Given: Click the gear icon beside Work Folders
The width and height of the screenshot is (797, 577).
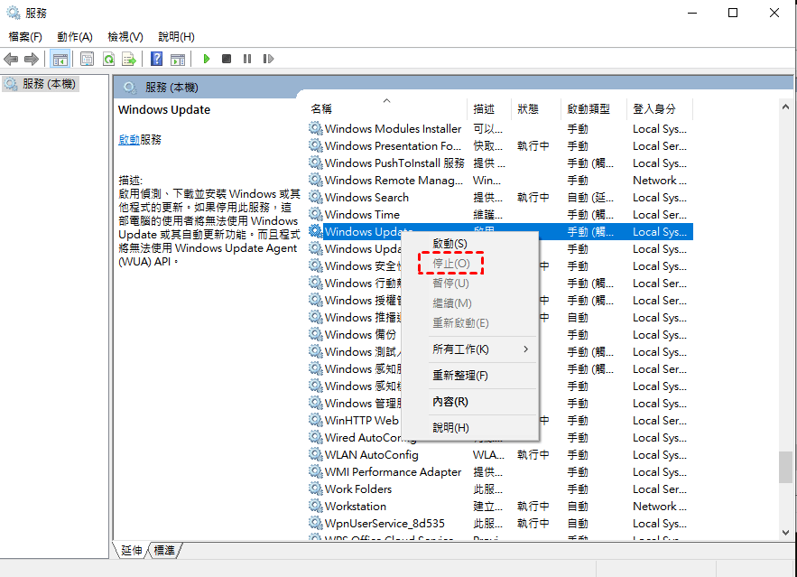Looking at the screenshot, I should (x=316, y=489).
